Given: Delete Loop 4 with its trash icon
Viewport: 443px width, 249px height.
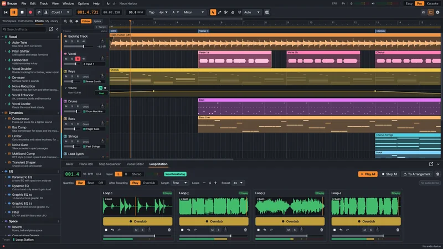Looking at the screenshot, I should [x=398, y=230].
